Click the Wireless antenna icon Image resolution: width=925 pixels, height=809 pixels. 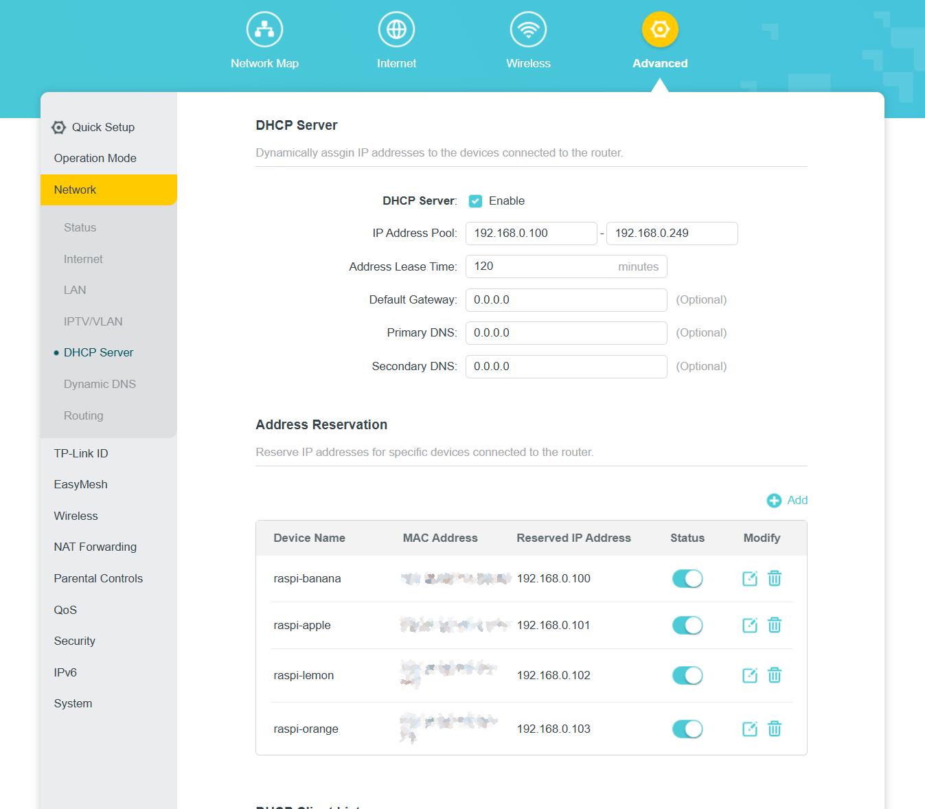528,29
